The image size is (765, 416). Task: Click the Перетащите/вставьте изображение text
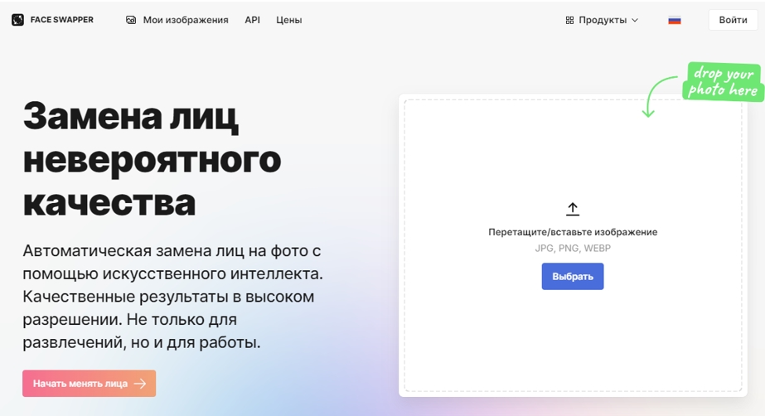pos(573,232)
